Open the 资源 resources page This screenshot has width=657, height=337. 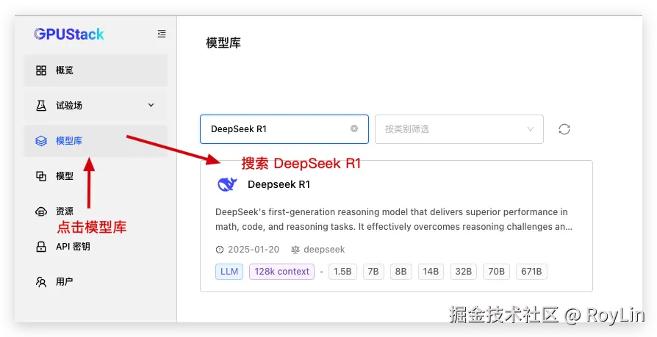pos(96,211)
